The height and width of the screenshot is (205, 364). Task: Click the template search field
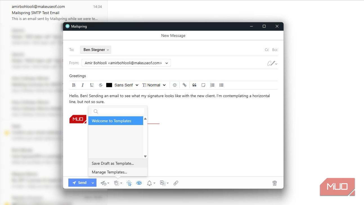click(x=118, y=112)
